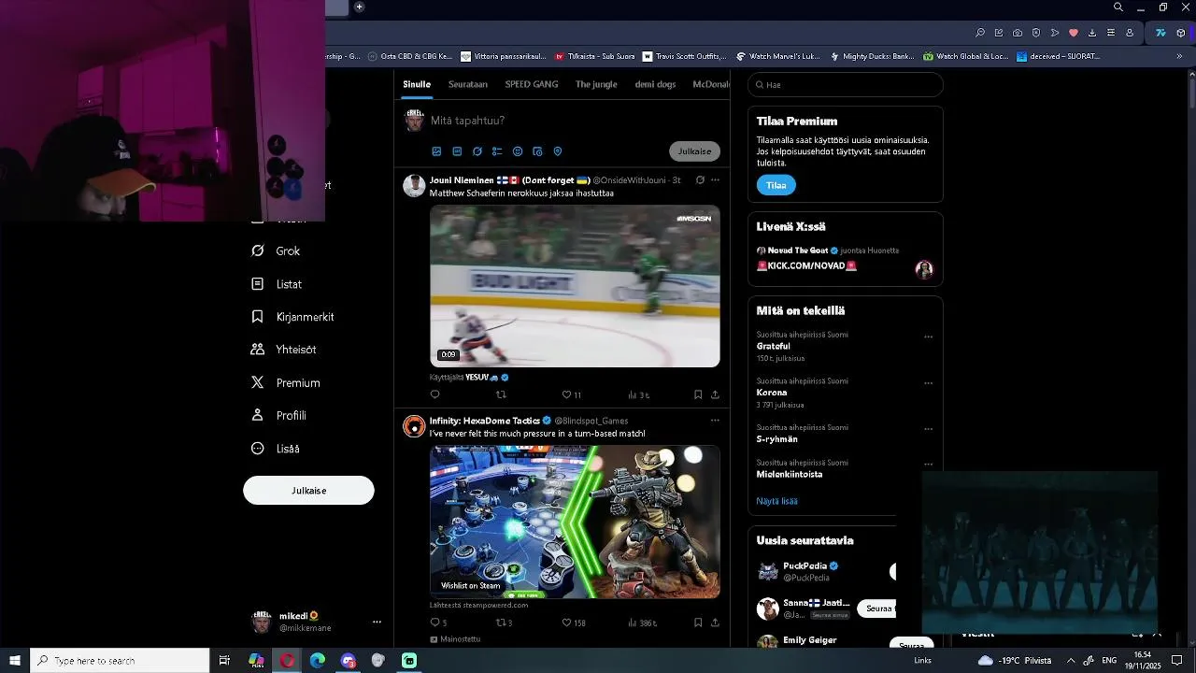Viewport: 1196px width, 673px height.
Task: Open Task View on the taskbar
Action: pos(224,661)
